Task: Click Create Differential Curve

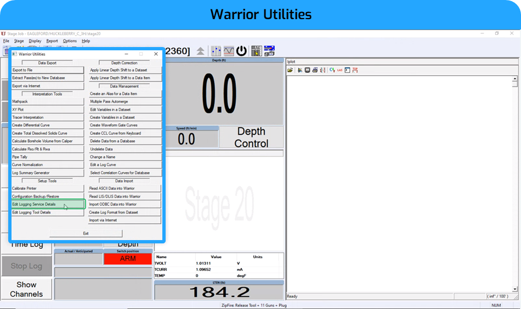Action: 48,125
